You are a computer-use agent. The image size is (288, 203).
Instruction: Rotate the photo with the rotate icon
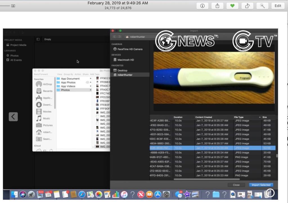coord(247,6)
